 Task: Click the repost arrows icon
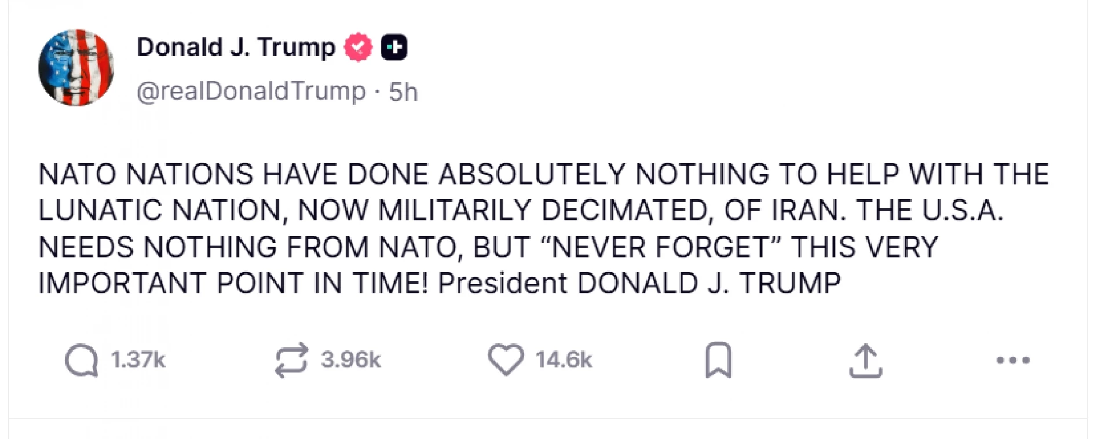(x=291, y=360)
